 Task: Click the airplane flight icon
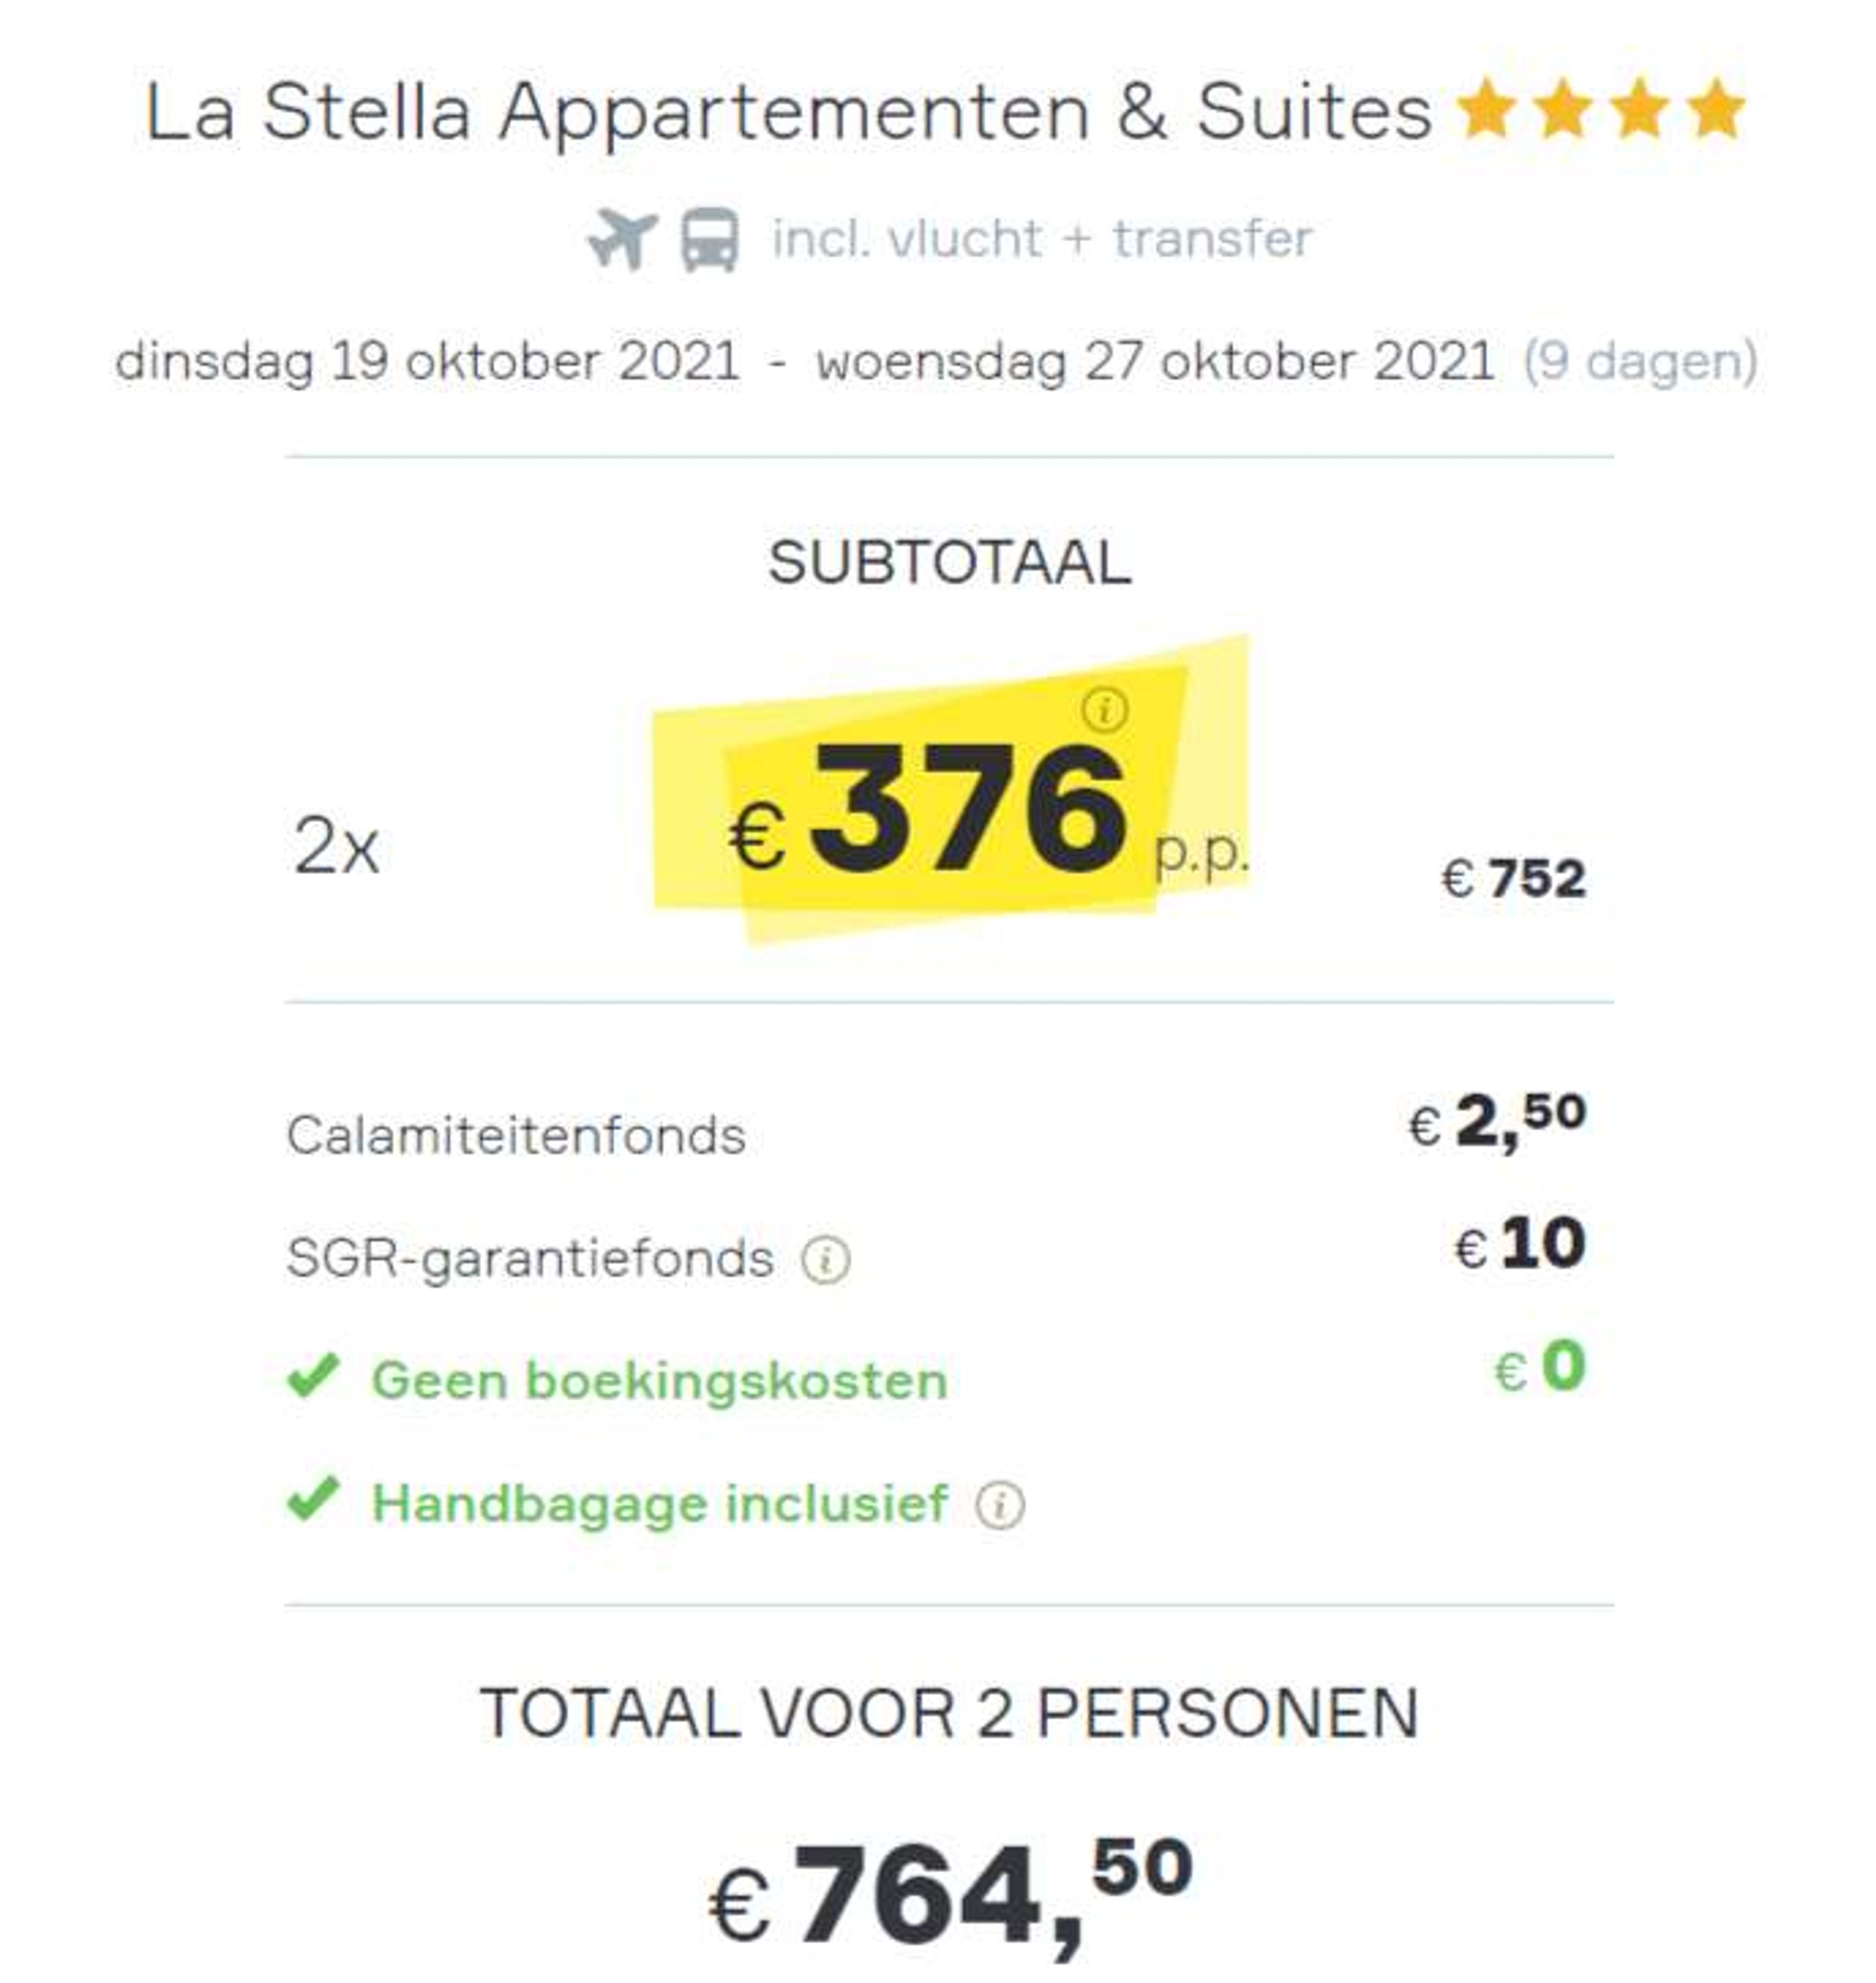coord(622,240)
